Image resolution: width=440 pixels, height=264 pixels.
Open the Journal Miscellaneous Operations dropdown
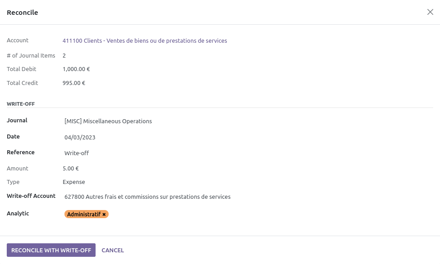pyautogui.click(x=248, y=121)
